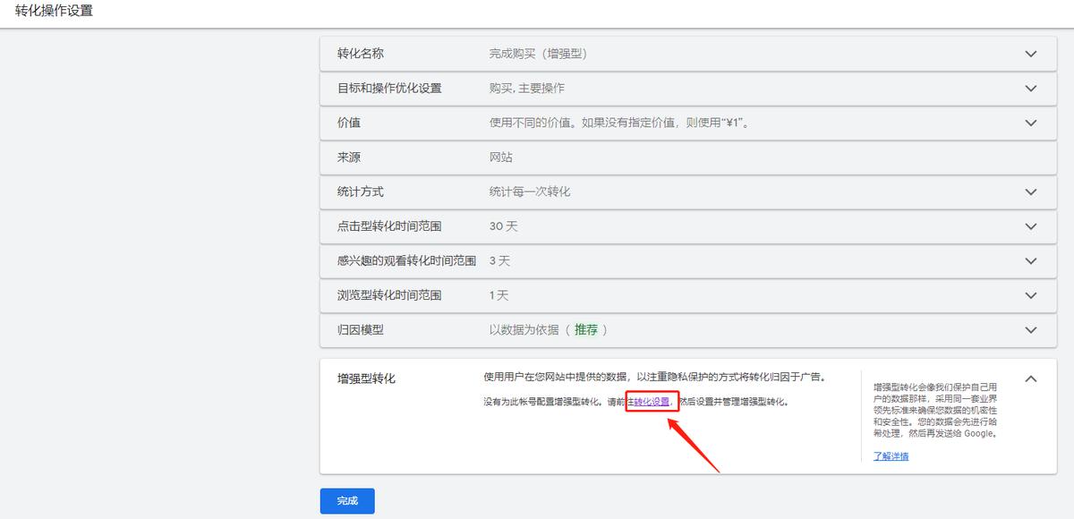1074x519 pixels.
Task: Collapse the 增强型转化 section
Action: point(1029,378)
